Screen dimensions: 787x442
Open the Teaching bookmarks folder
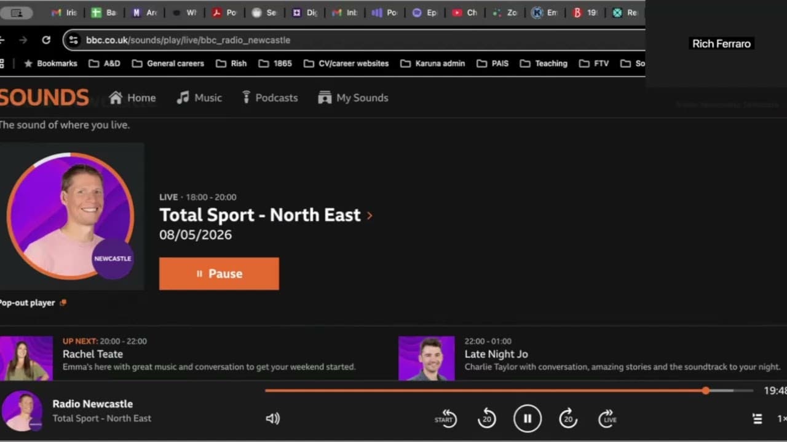coord(544,63)
